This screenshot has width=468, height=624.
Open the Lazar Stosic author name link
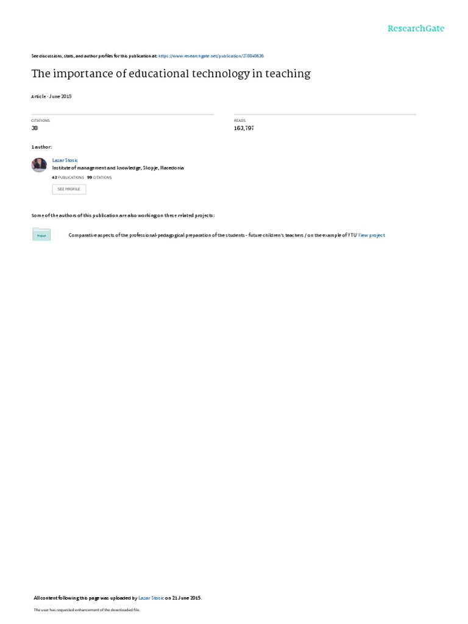click(65, 160)
